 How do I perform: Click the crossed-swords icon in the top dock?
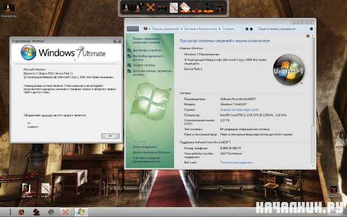pos(150,8)
